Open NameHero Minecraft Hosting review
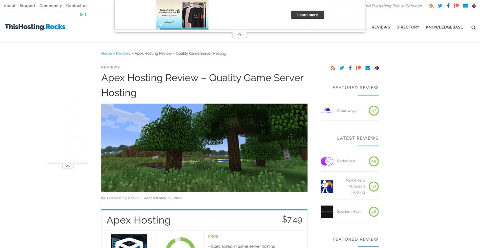This screenshot has width=480, height=248. 355,186
